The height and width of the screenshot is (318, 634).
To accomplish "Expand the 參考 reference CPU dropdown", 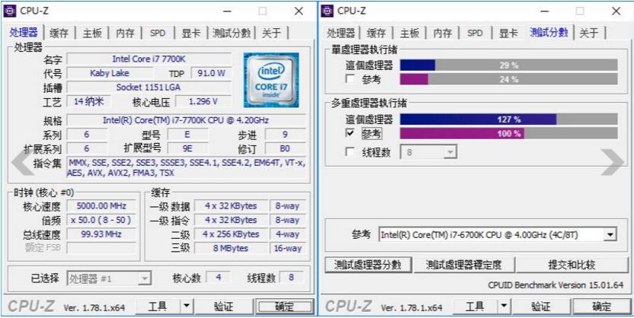I will (611, 234).
